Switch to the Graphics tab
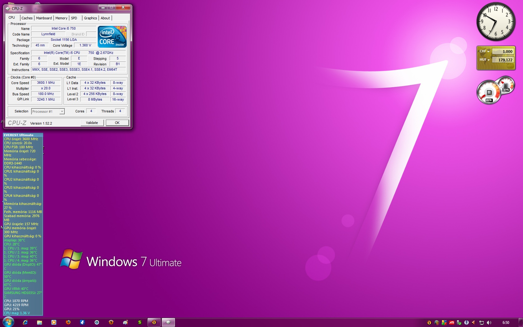Screen dimensions: 523x327 (91, 18)
